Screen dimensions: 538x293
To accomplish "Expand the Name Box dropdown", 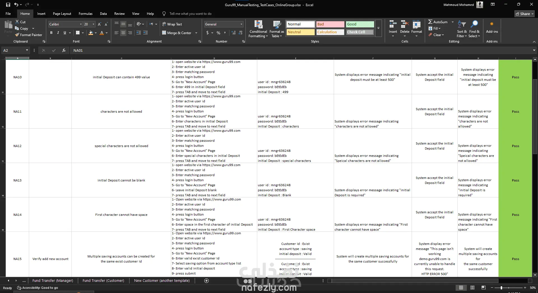I will [27, 50].
